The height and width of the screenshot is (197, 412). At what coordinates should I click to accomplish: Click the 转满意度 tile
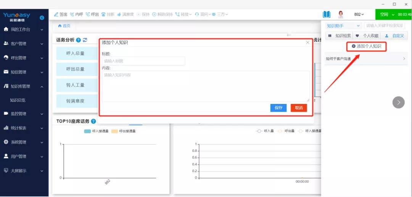(77, 101)
